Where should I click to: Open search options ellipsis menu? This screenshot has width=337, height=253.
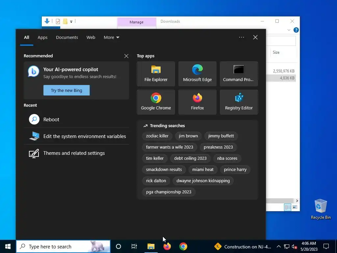tap(242, 37)
